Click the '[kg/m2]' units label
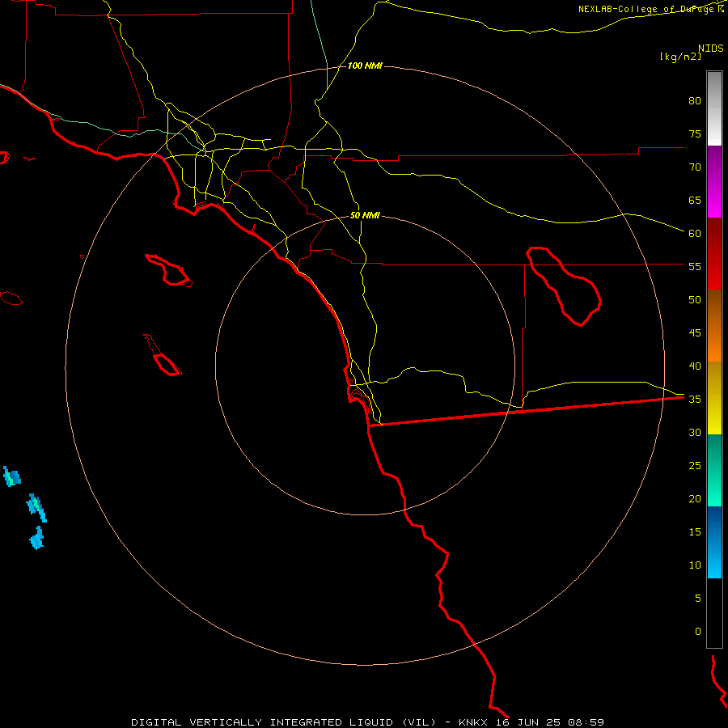The width and height of the screenshot is (728, 728). (680, 57)
